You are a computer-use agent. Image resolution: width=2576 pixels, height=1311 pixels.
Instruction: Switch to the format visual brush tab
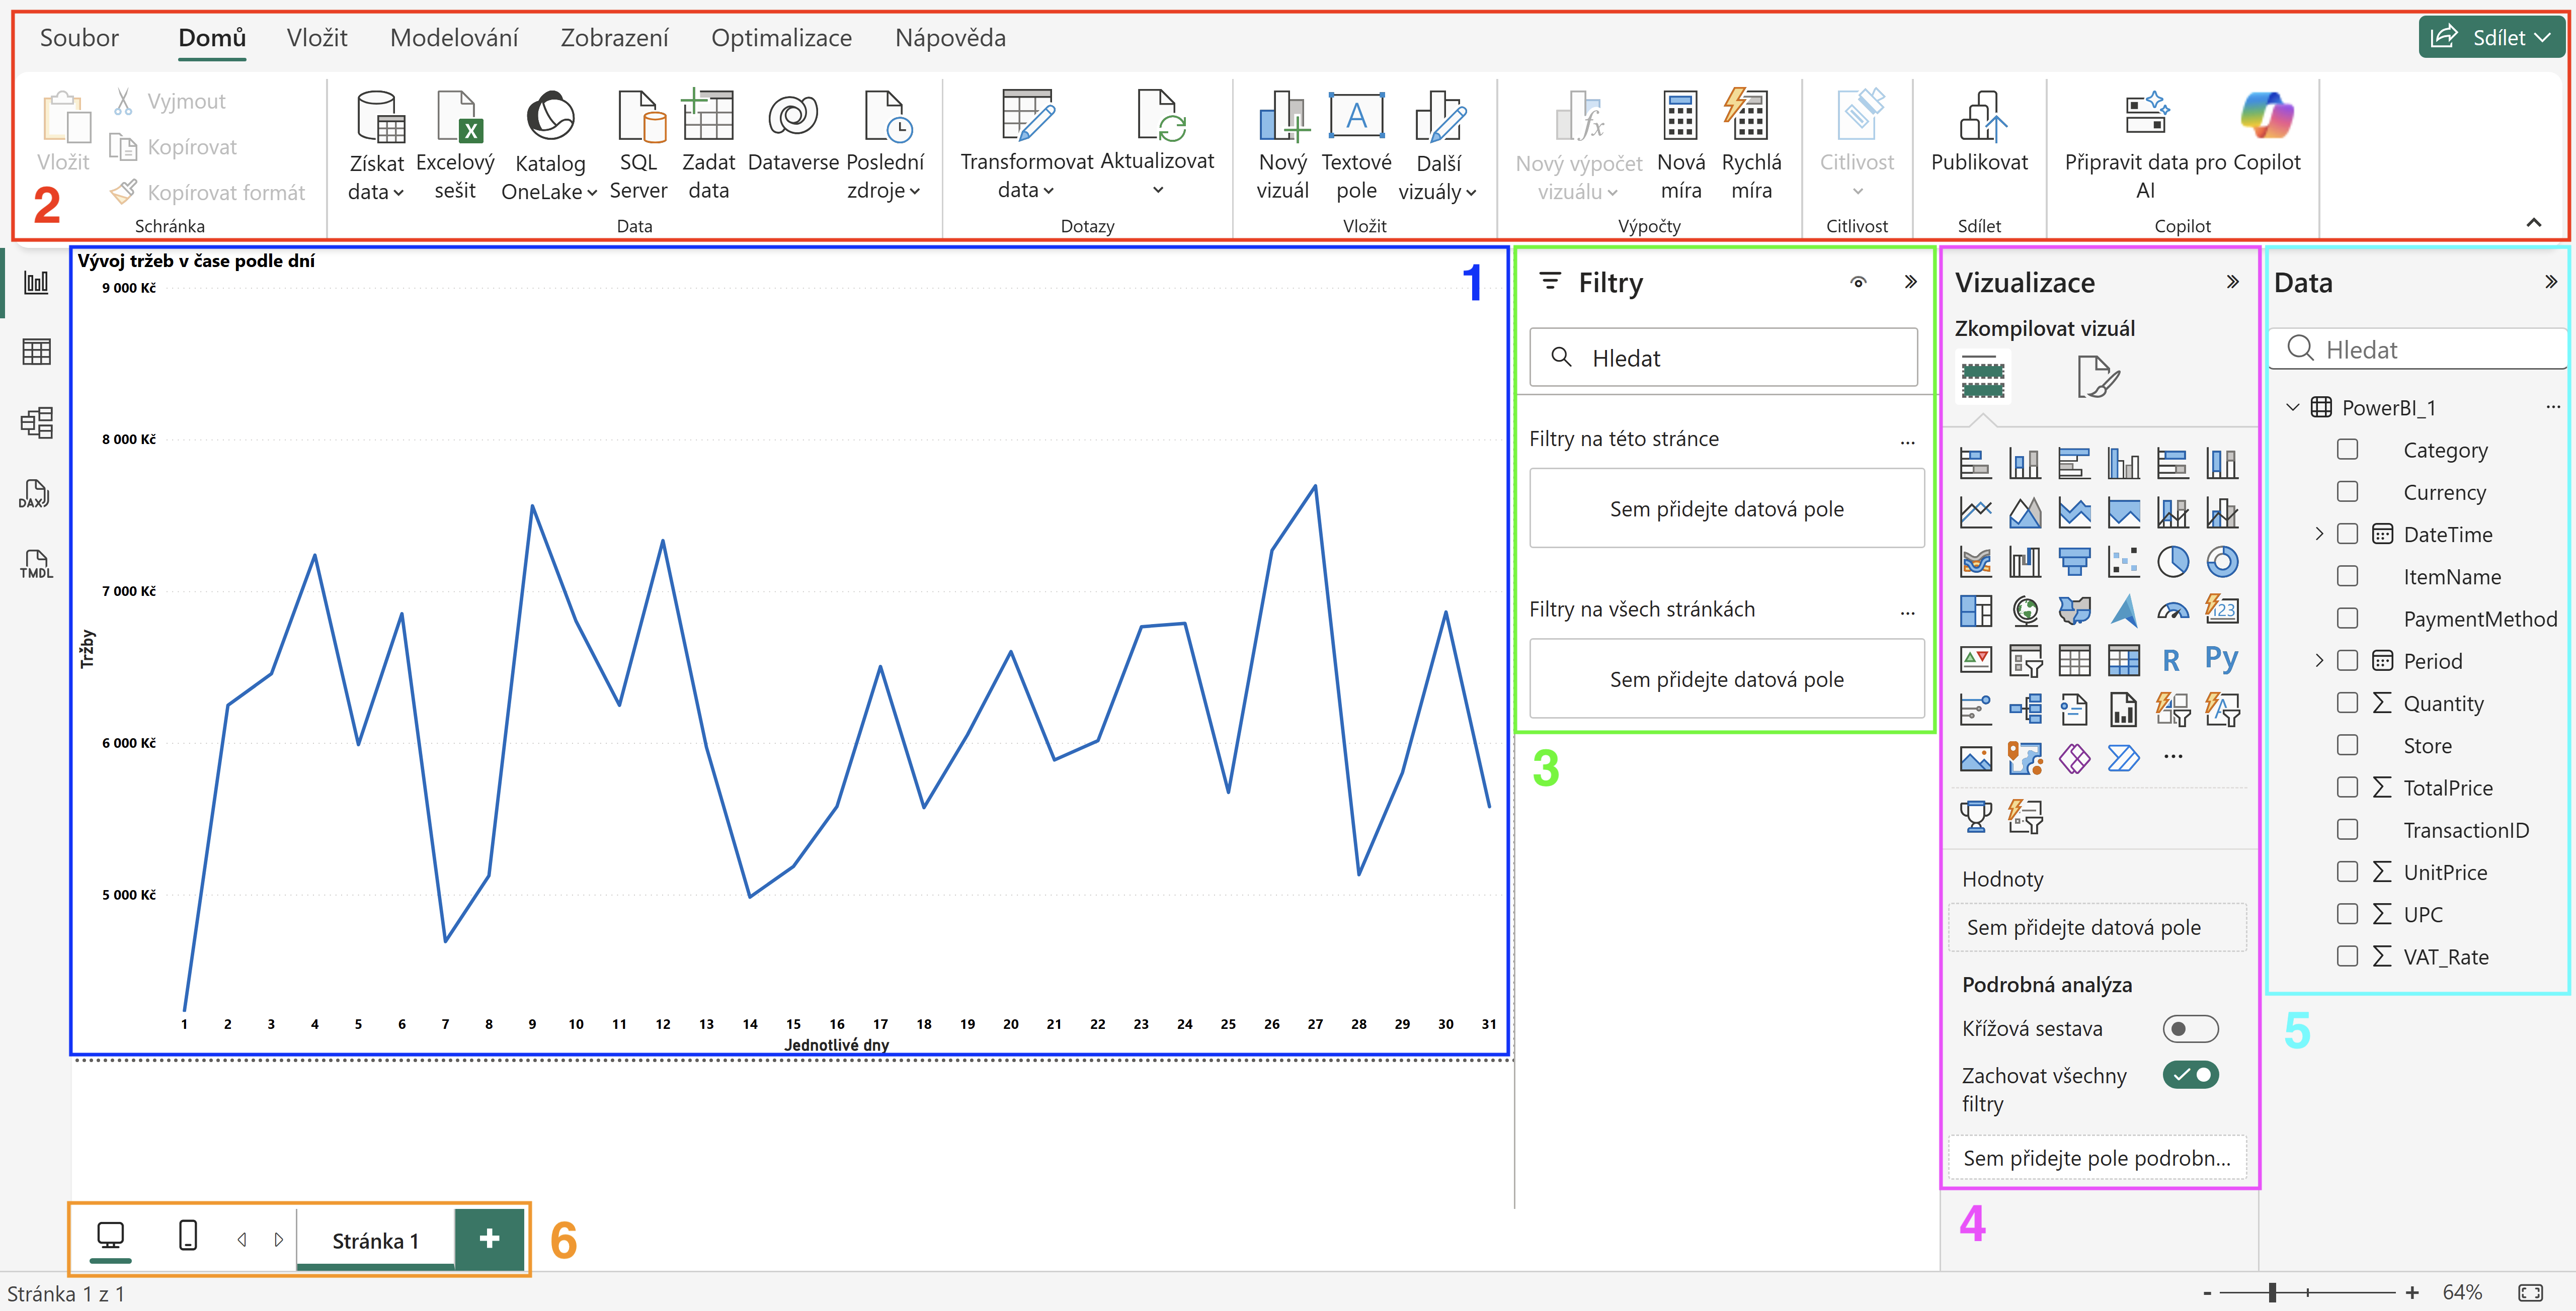[x=2097, y=377]
